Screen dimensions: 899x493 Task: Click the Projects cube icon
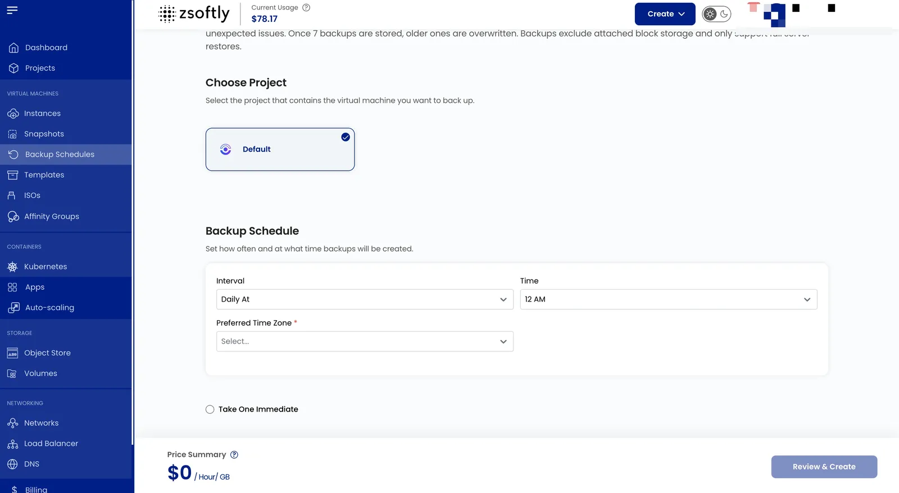pos(13,68)
